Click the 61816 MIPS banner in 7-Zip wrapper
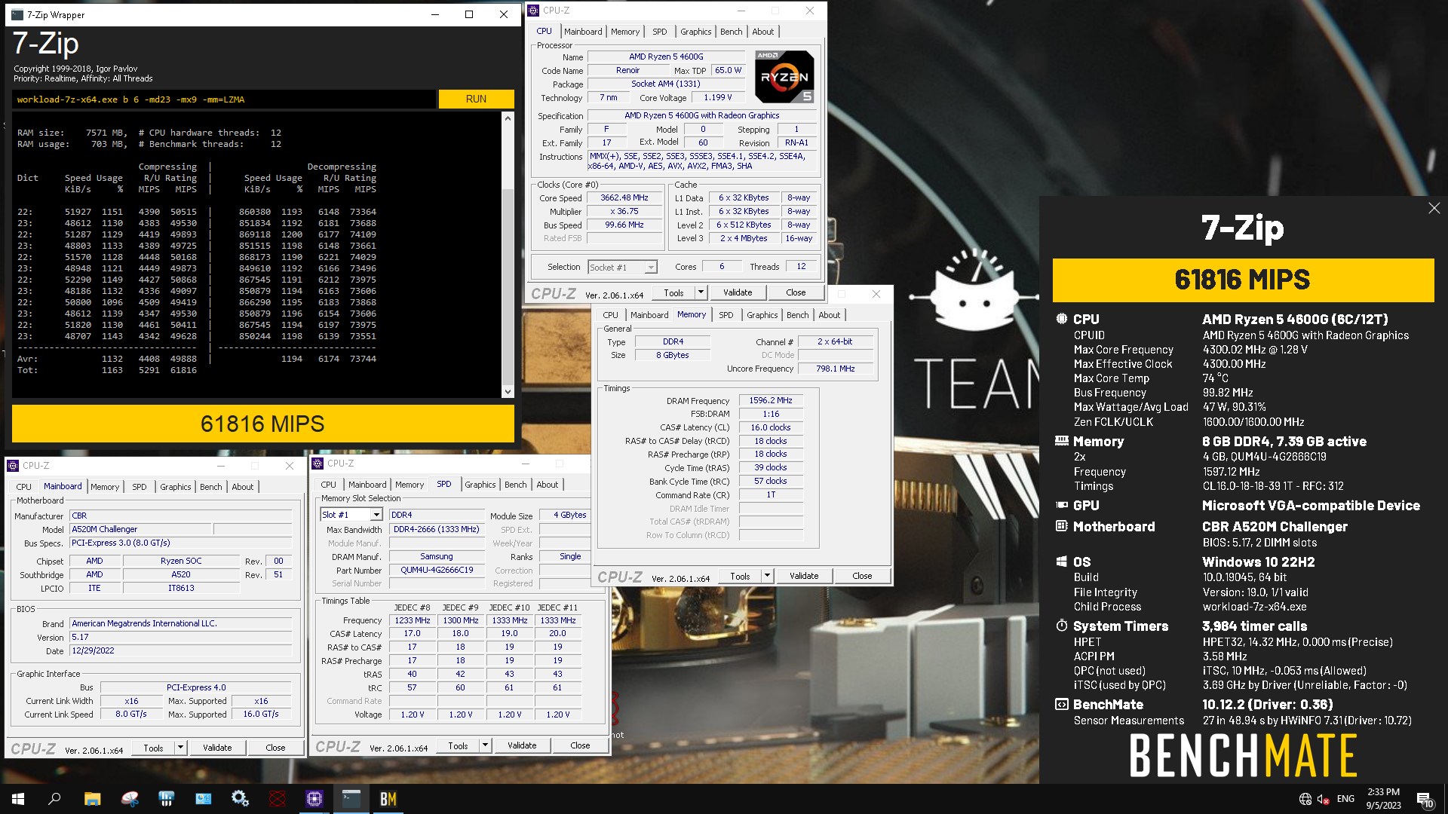Viewport: 1448px width, 814px height. pyautogui.click(x=262, y=424)
